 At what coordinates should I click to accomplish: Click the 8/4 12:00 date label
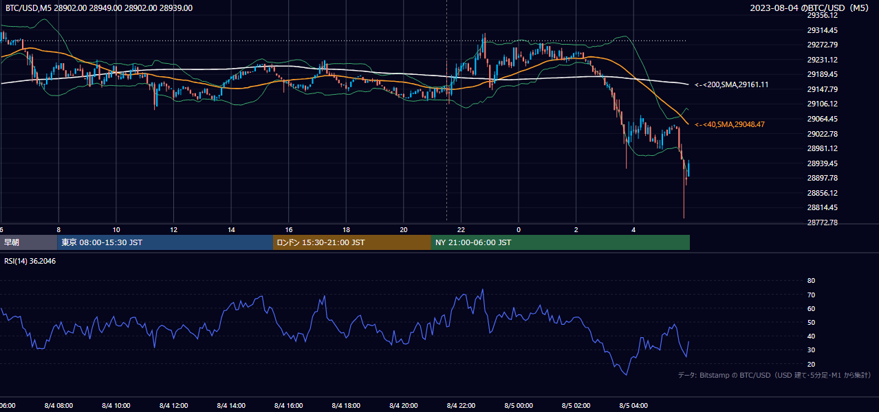click(174, 406)
